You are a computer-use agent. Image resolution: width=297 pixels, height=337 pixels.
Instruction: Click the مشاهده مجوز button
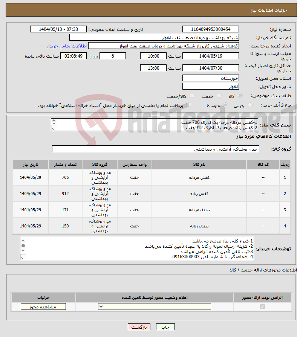tap(43, 307)
